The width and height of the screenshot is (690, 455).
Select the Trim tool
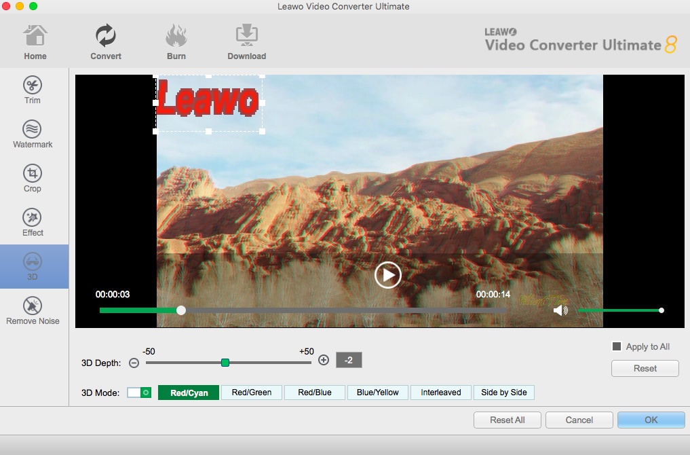coord(32,90)
